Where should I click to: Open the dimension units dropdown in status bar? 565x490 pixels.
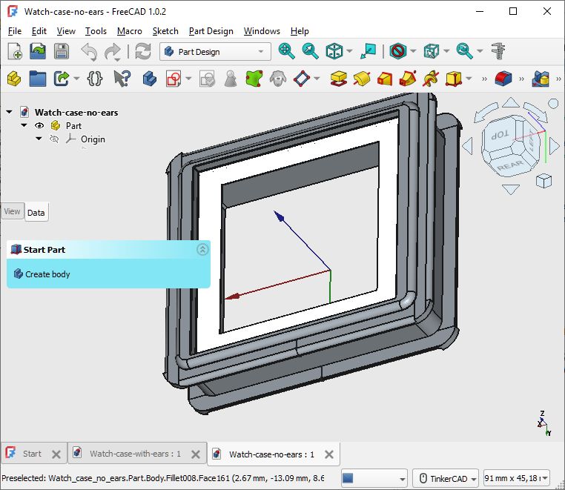point(516,478)
